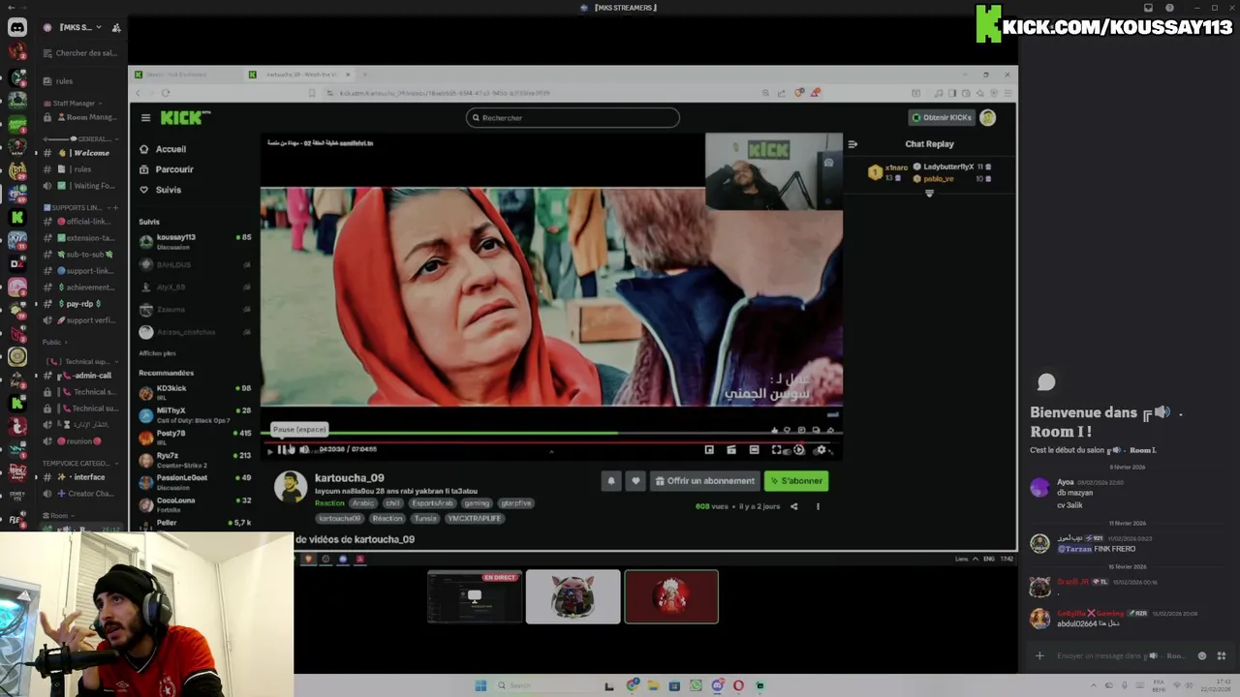The image size is (1240, 697).
Task: Open recommended channel Posty78
Action: (x=194, y=437)
